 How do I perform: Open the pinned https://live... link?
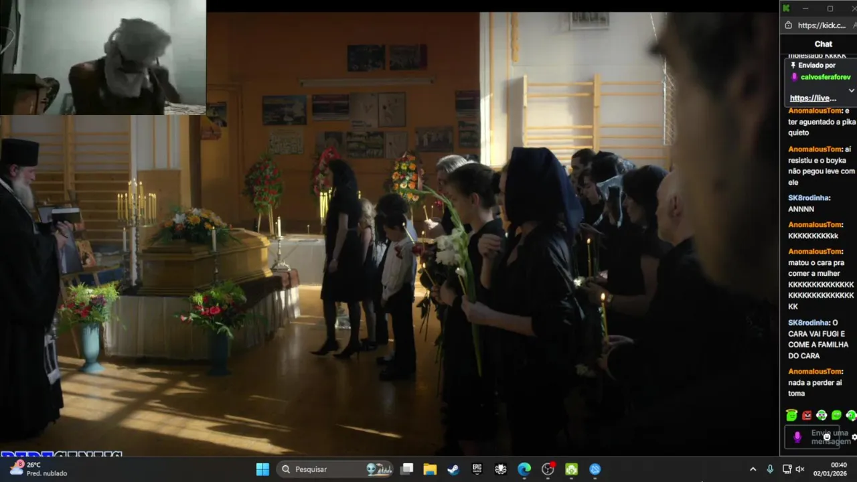[x=813, y=98]
